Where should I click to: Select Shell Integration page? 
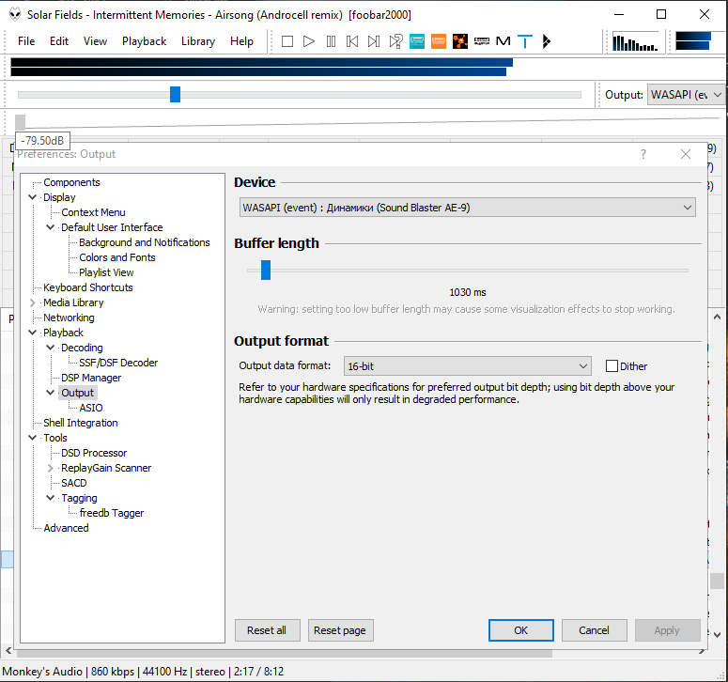(x=81, y=423)
